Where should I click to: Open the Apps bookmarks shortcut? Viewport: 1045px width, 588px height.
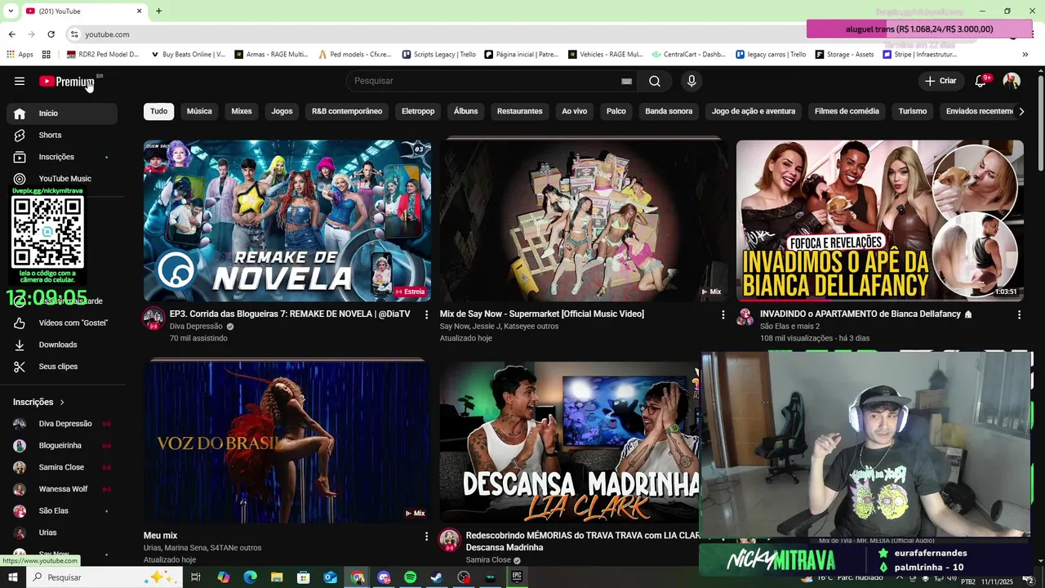(x=20, y=55)
